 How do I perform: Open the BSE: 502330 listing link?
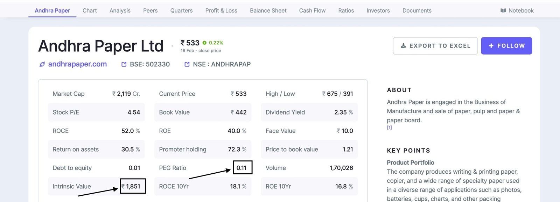[149, 64]
